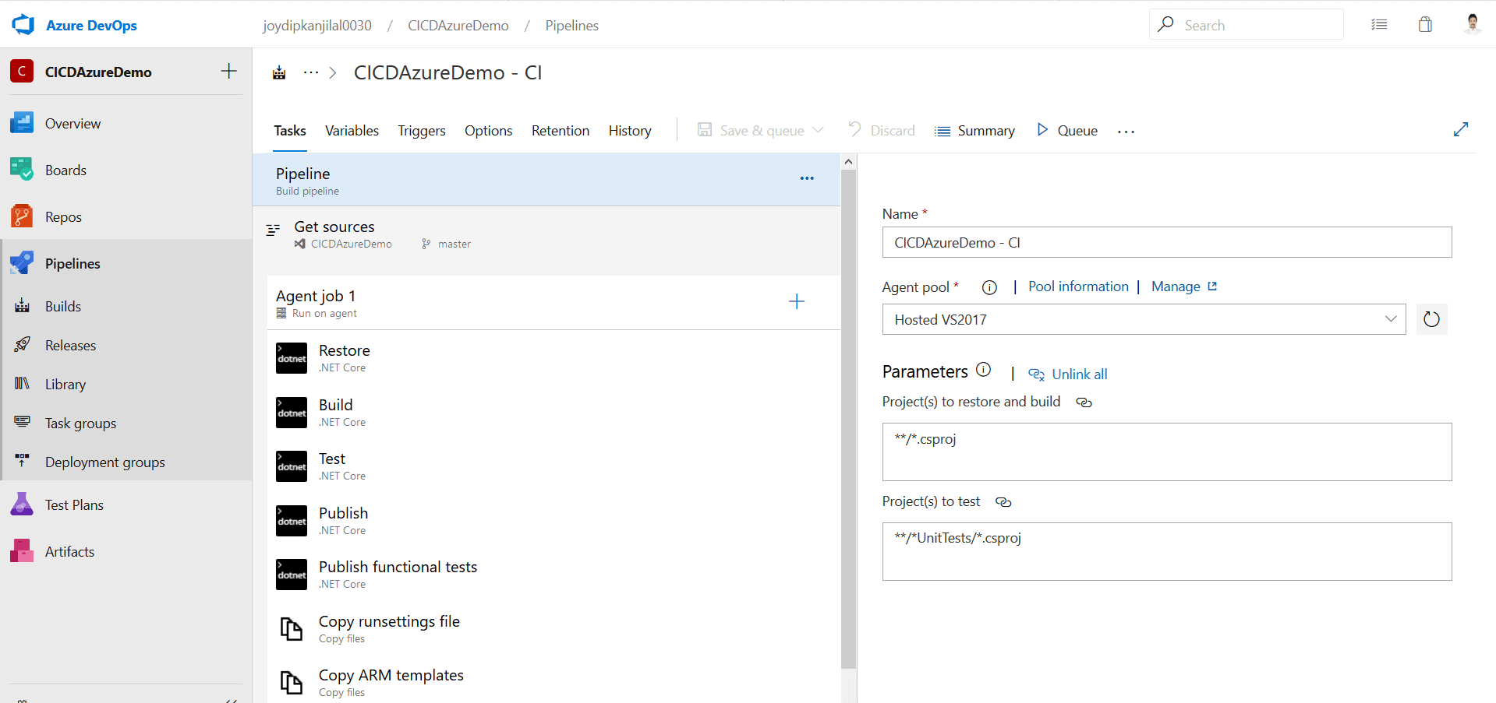
Task: Select the Test .NET Core task
Action: [554, 466]
